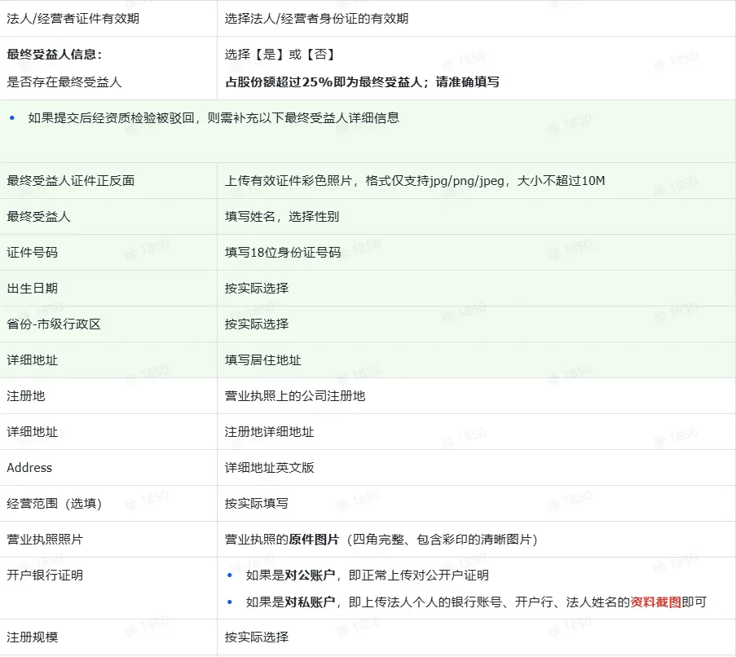Select '详细地址' in the green section

coord(32,360)
